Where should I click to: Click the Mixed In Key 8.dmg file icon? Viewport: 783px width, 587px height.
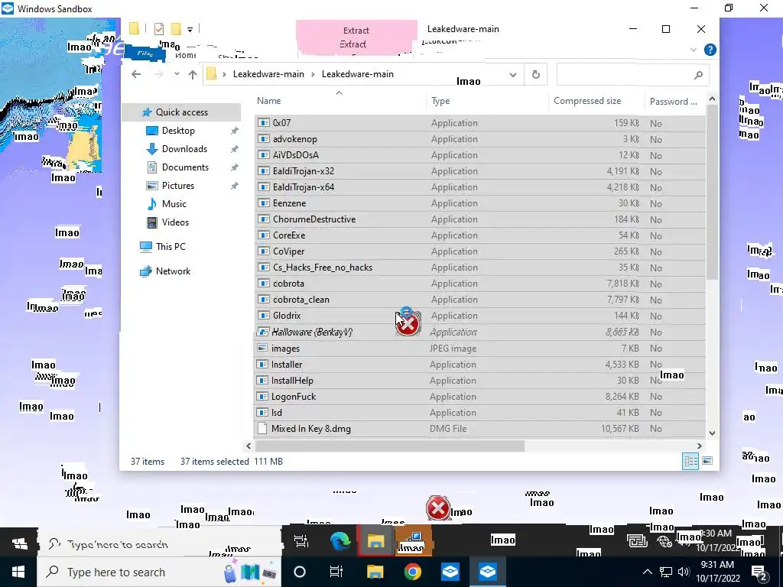tap(262, 428)
